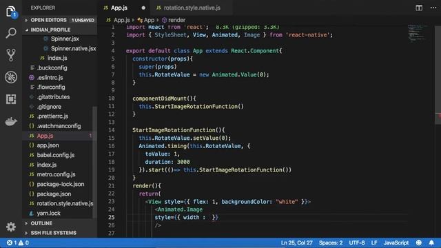Screen dimensions: 441x248
Task: Click the word componentDidMount in code
Action: (159, 99)
